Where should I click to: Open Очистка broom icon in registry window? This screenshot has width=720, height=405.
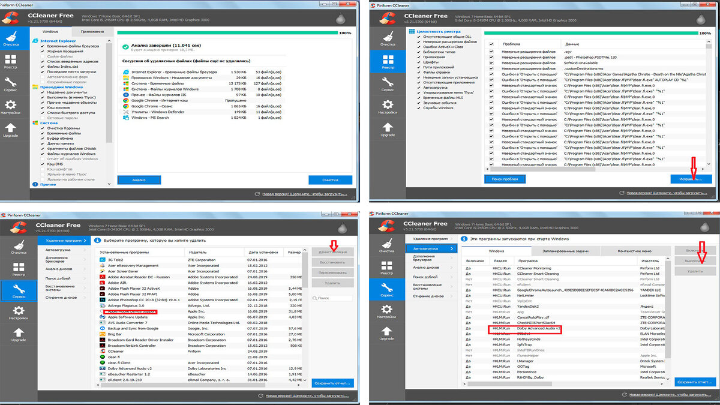click(388, 37)
